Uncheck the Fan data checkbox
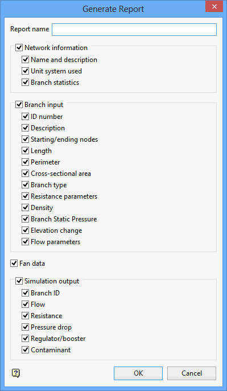Image resolution: width=227 pixels, height=391 pixels. tap(14, 264)
